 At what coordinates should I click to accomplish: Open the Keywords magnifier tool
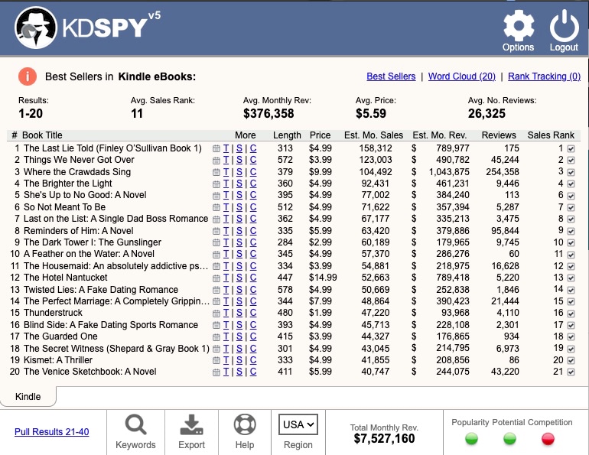[135, 425]
